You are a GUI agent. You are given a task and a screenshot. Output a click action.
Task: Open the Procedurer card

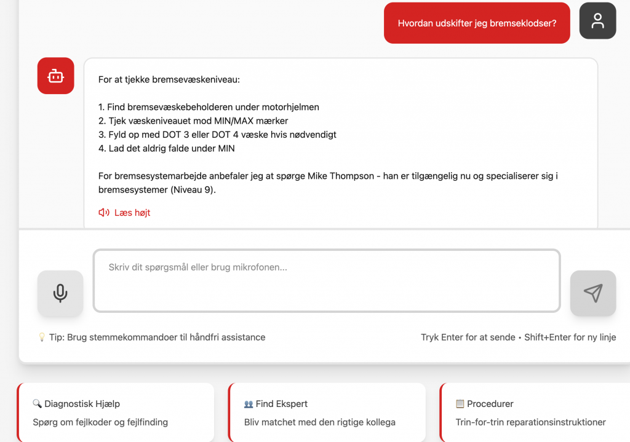pos(535,412)
